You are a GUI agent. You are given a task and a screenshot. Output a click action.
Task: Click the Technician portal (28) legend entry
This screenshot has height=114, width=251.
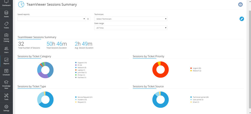coord(199,97)
